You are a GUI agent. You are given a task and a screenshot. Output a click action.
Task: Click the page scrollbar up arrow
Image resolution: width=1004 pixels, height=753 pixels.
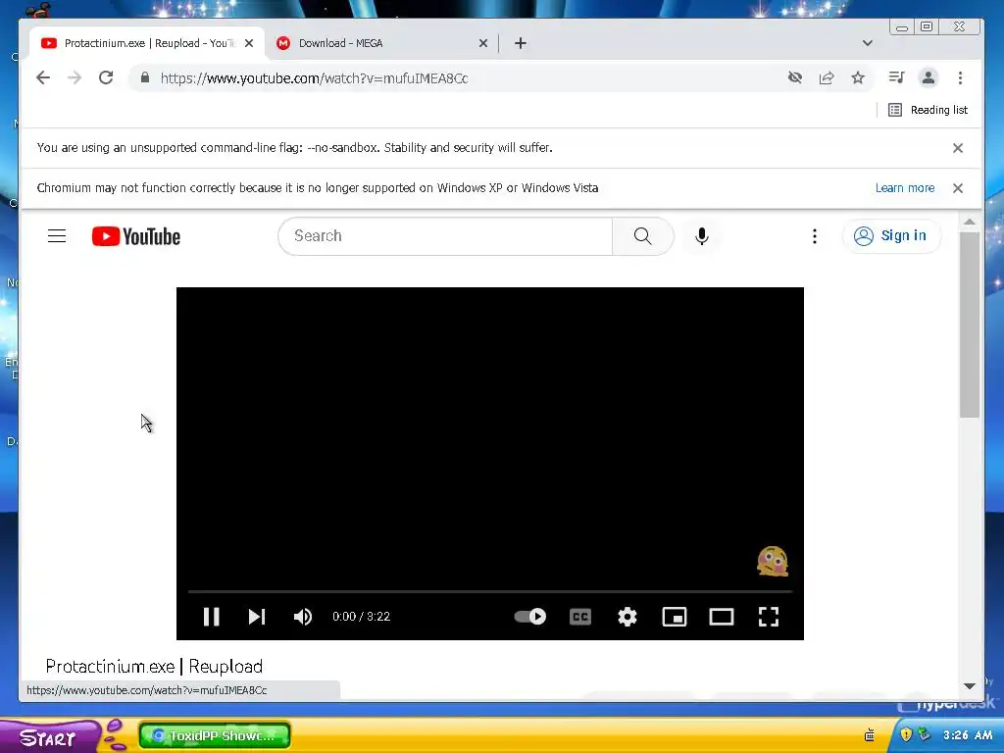[970, 223]
